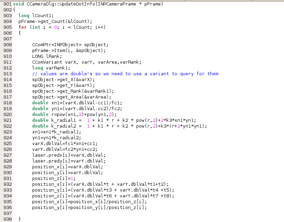Click line number 920 in the gutter
Screen dimensions: 284x222
(6, 114)
